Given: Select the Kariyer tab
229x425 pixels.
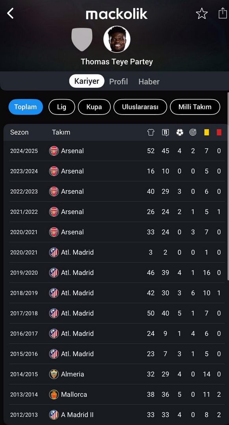Looking at the screenshot, I should click(x=87, y=81).
